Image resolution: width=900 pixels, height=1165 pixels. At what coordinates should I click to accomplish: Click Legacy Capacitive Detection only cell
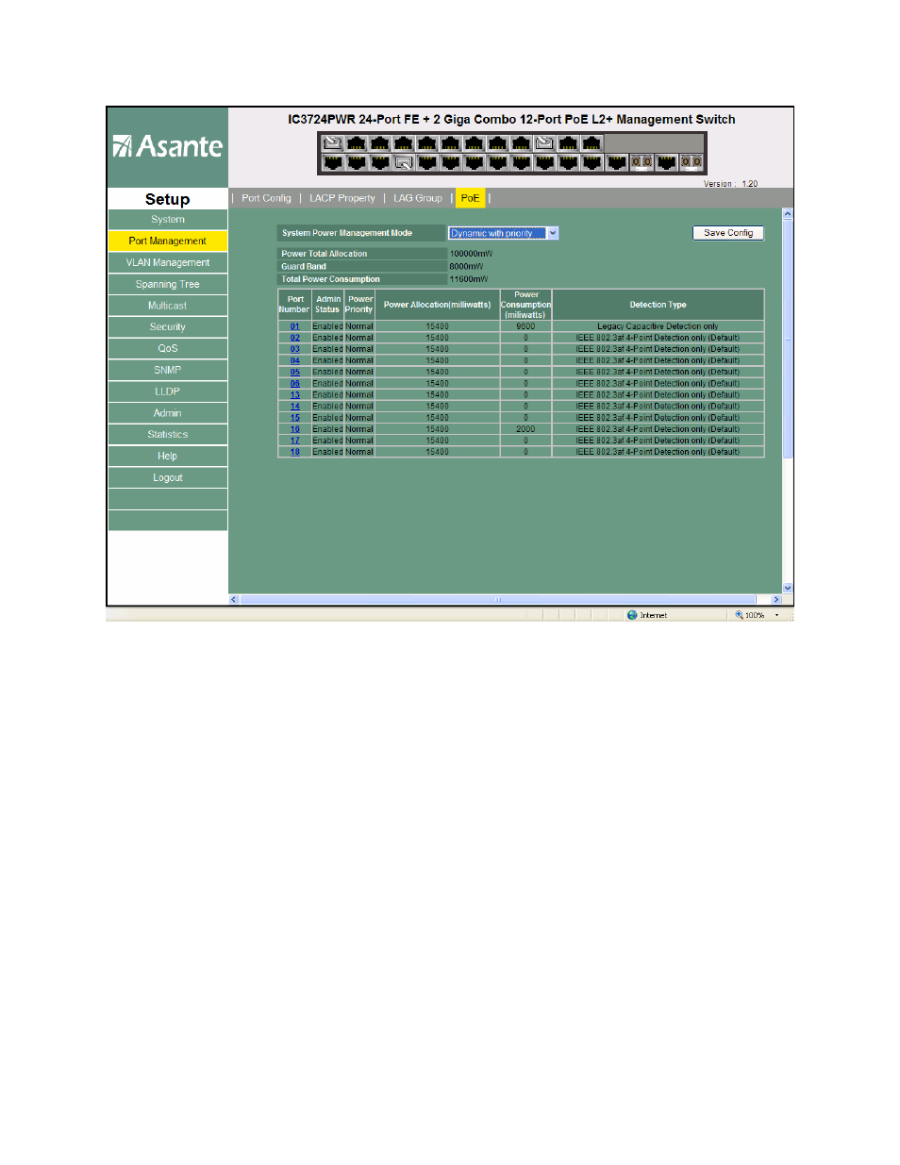(x=658, y=326)
